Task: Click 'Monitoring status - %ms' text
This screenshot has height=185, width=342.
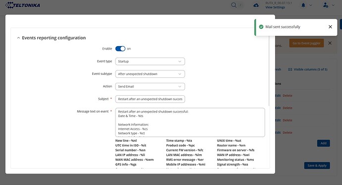Action: pos(235,160)
